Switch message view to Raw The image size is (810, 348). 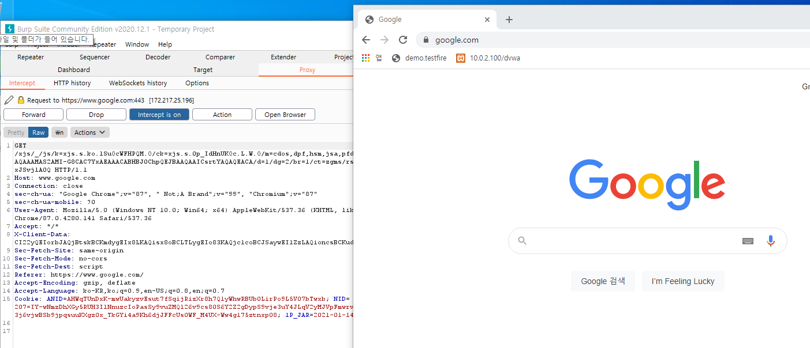pyautogui.click(x=39, y=133)
